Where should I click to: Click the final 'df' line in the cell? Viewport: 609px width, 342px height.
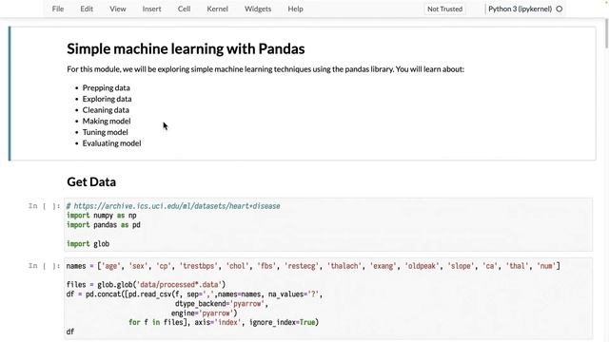(x=70, y=332)
